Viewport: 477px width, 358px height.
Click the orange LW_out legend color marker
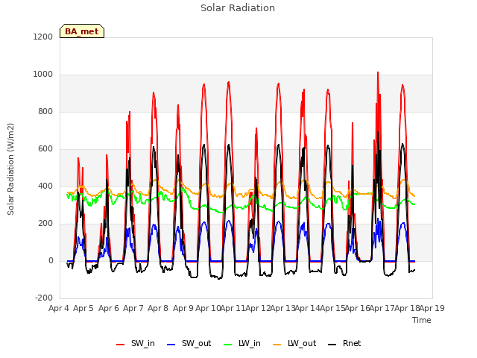pos(277,345)
